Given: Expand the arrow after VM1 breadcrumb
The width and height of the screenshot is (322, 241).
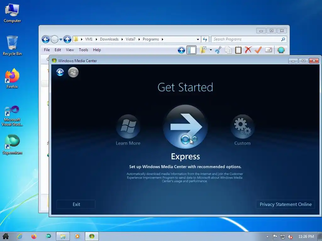Looking at the screenshot, I should (96, 39).
